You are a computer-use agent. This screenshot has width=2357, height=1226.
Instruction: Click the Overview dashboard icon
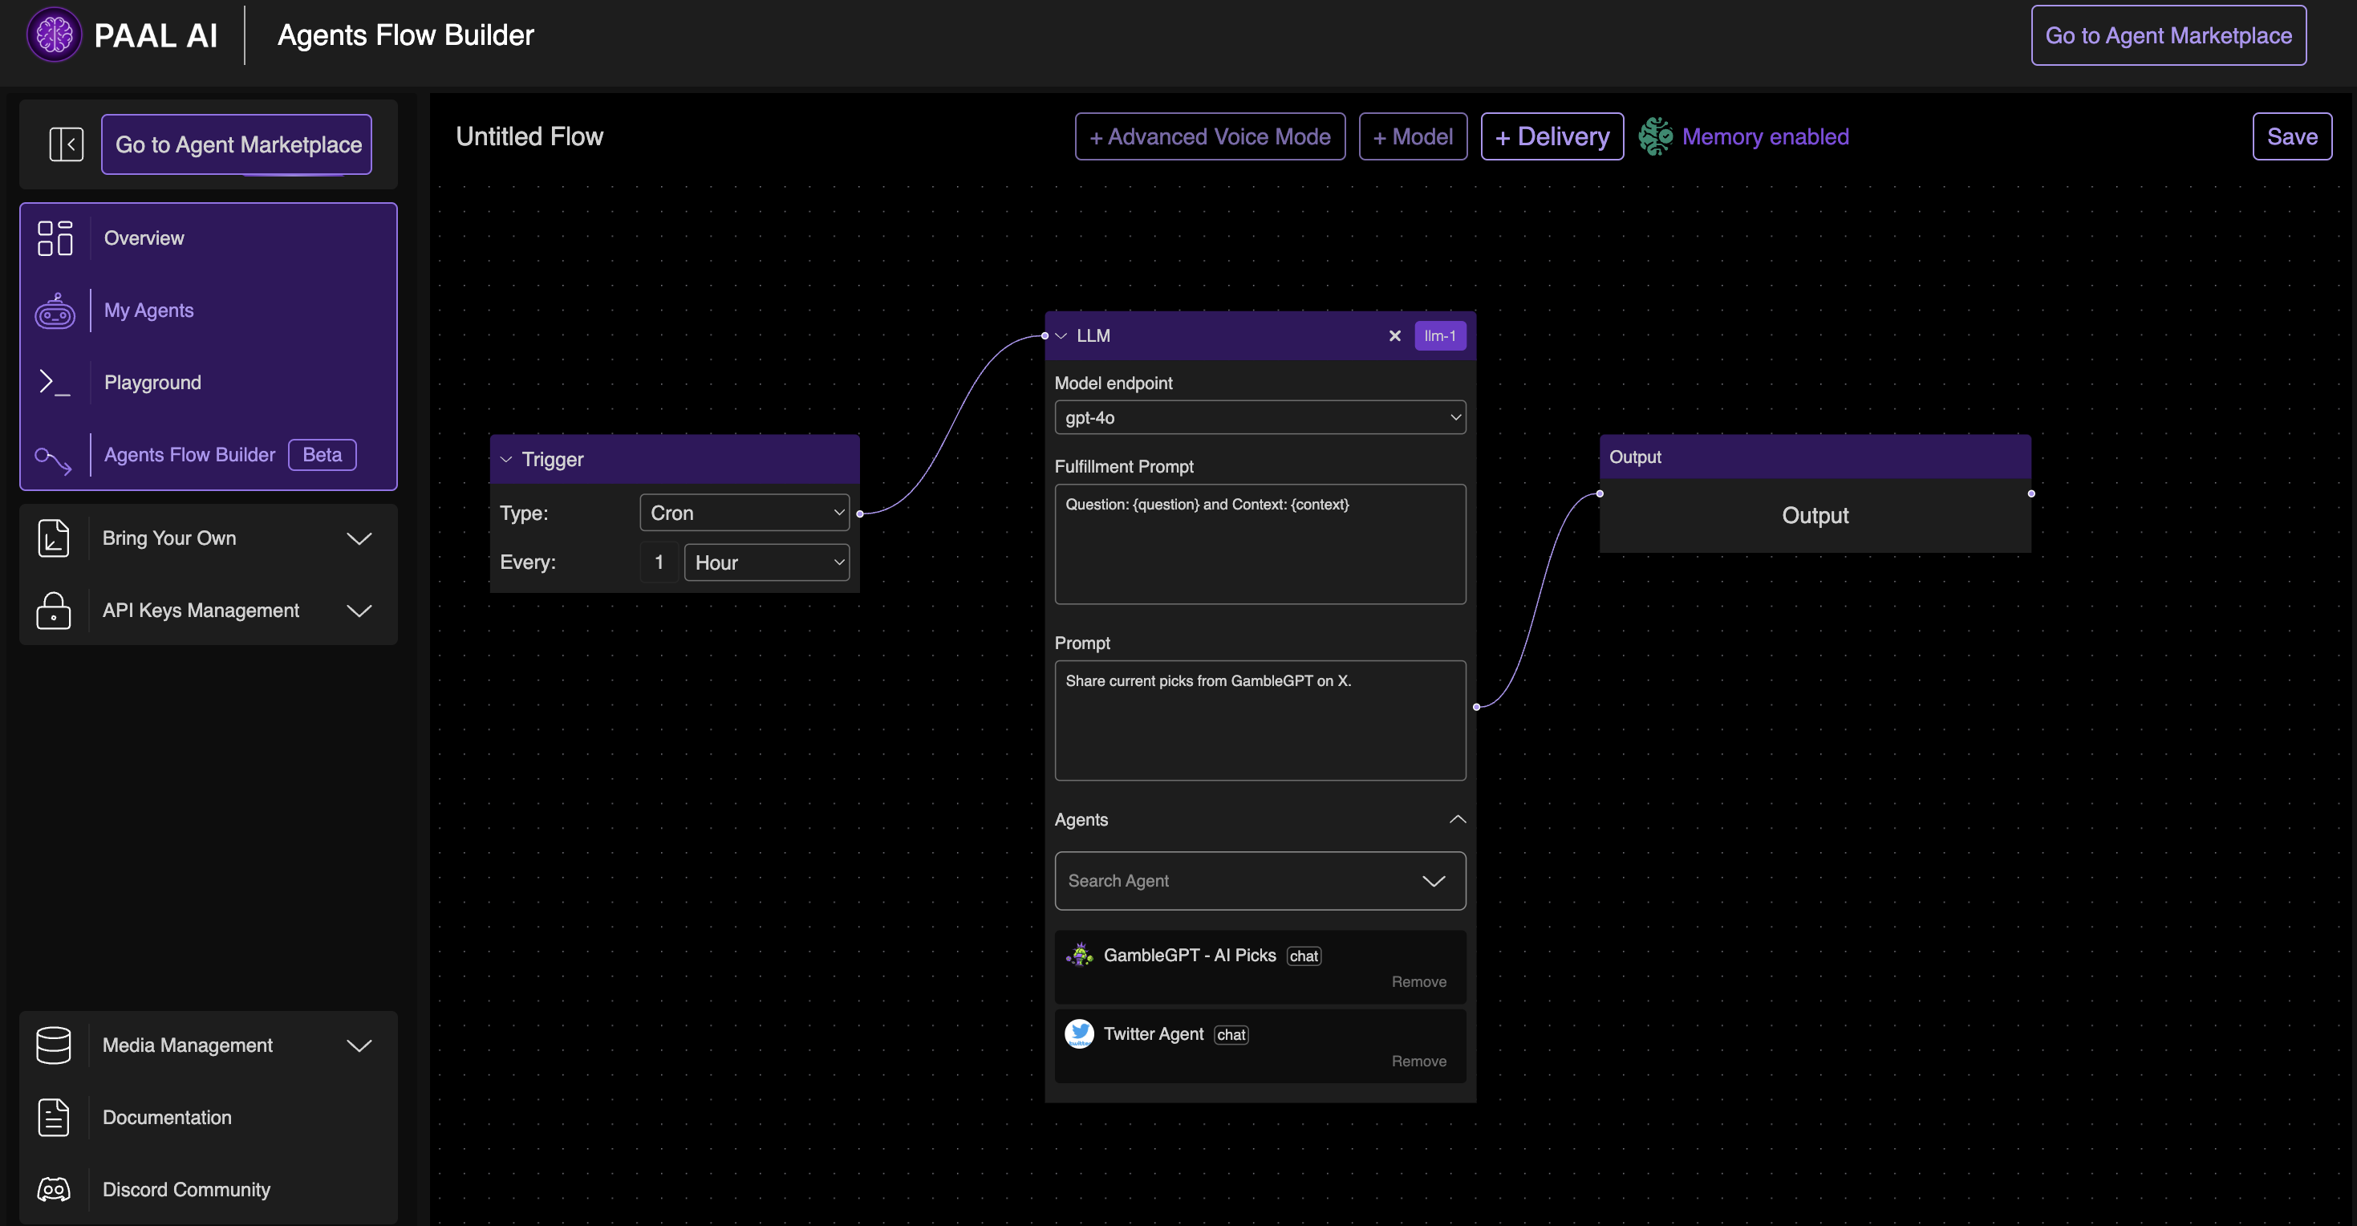[x=55, y=237]
